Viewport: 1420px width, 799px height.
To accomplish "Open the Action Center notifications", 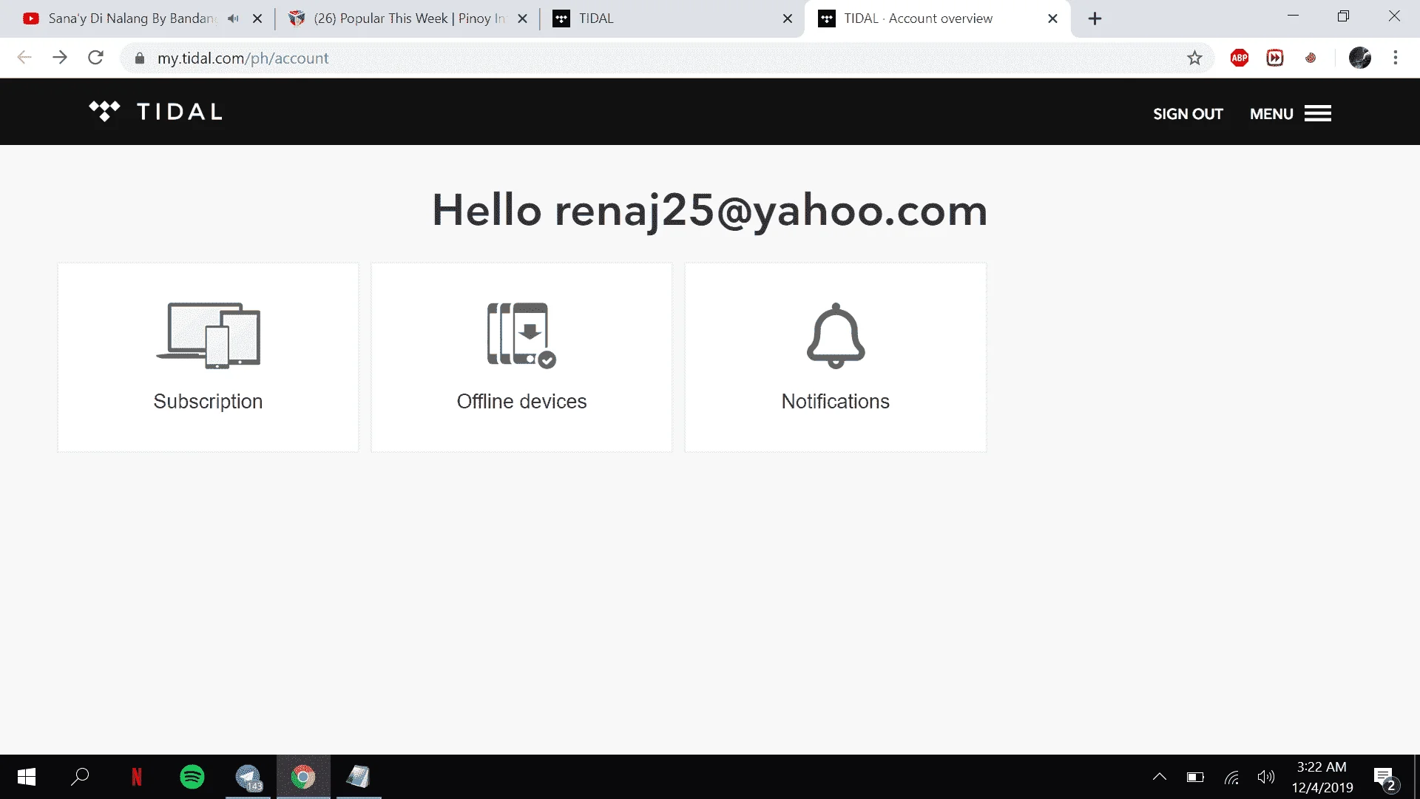I will pyautogui.click(x=1385, y=778).
